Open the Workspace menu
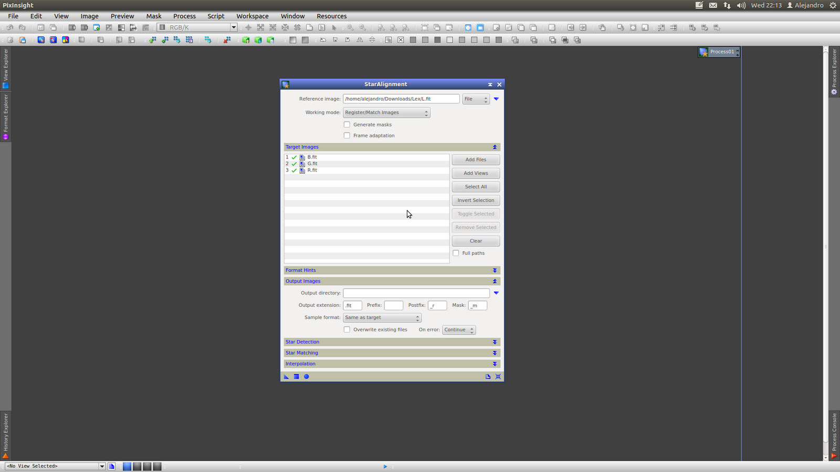840x472 pixels. click(253, 16)
